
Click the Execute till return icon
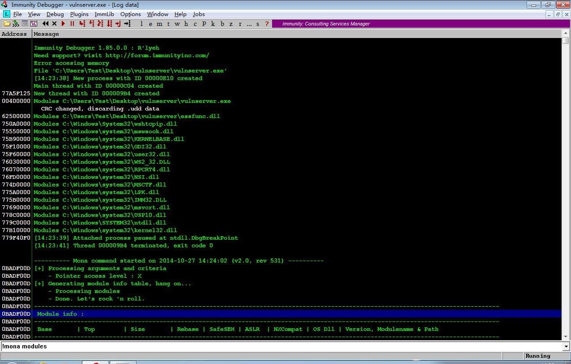[118, 24]
